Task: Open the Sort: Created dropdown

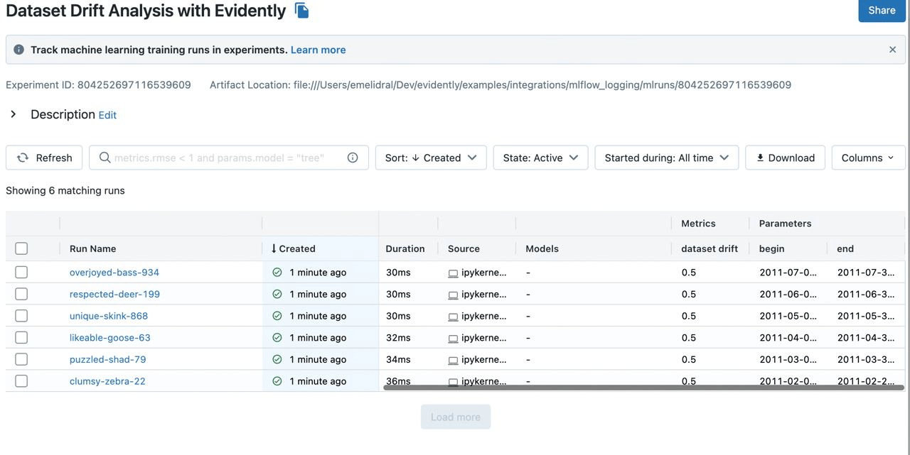Action: (x=431, y=158)
